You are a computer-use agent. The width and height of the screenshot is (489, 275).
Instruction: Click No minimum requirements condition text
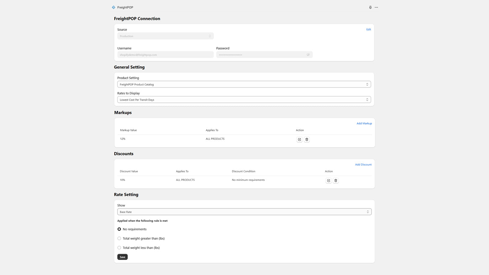(x=248, y=180)
